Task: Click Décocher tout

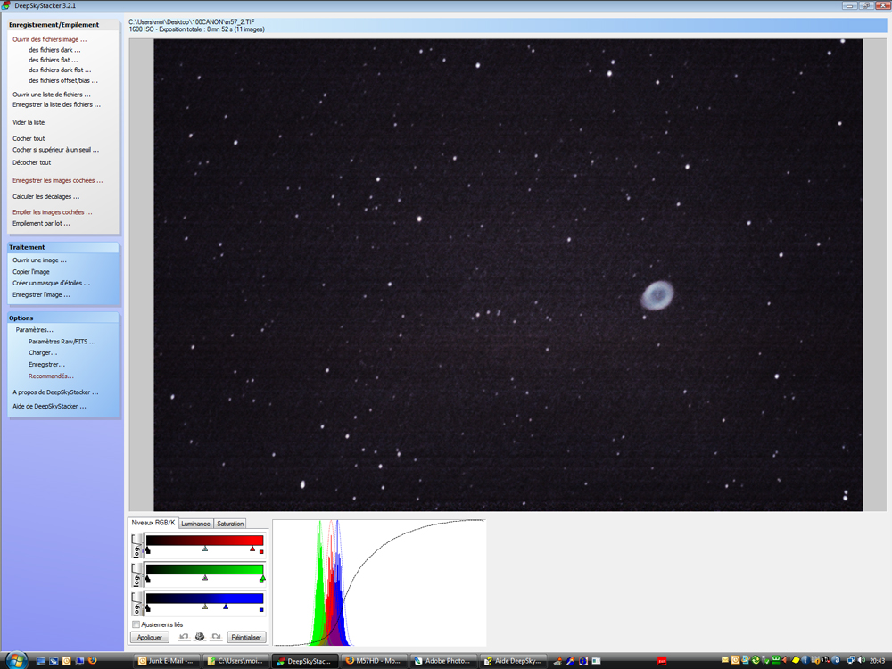Action: tap(32, 162)
